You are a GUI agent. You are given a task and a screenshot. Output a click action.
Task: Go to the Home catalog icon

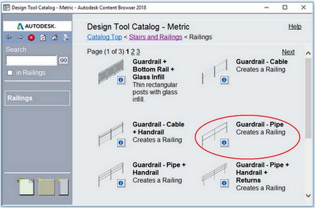pos(54,37)
